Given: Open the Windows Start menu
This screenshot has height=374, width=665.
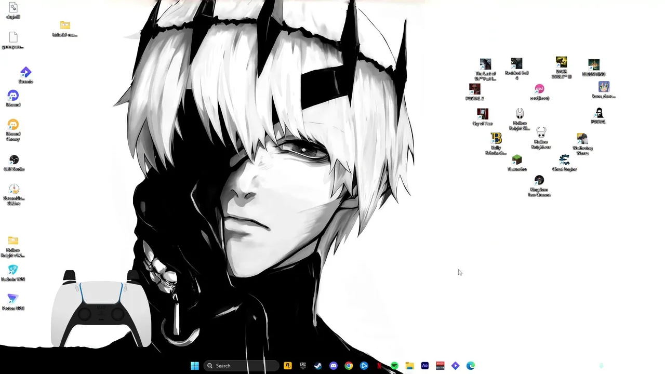Looking at the screenshot, I should point(195,366).
